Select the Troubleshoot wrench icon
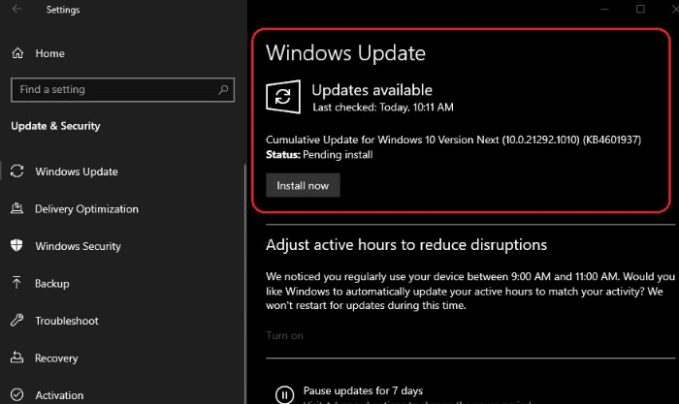Image resolution: width=679 pixels, height=404 pixels. 16,320
